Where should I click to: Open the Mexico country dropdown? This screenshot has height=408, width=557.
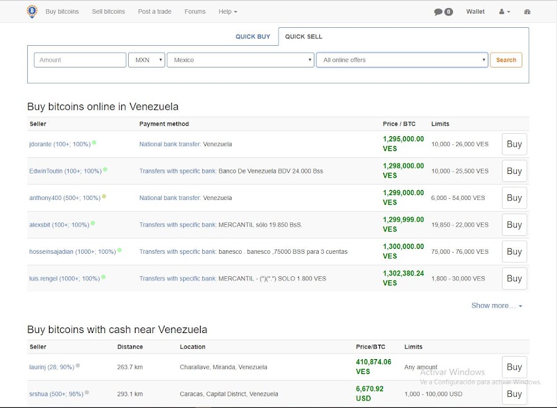click(x=240, y=60)
